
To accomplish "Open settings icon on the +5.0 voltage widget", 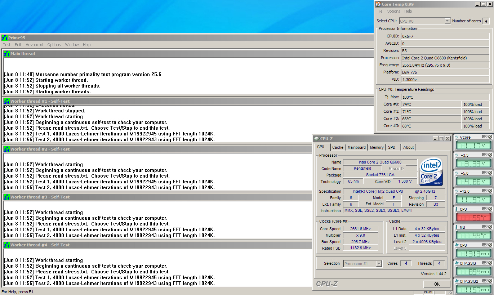I will coord(485,173).
